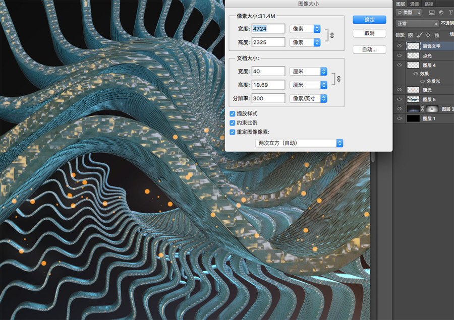Hide the 图层 5 layer

tap(400, 99)
